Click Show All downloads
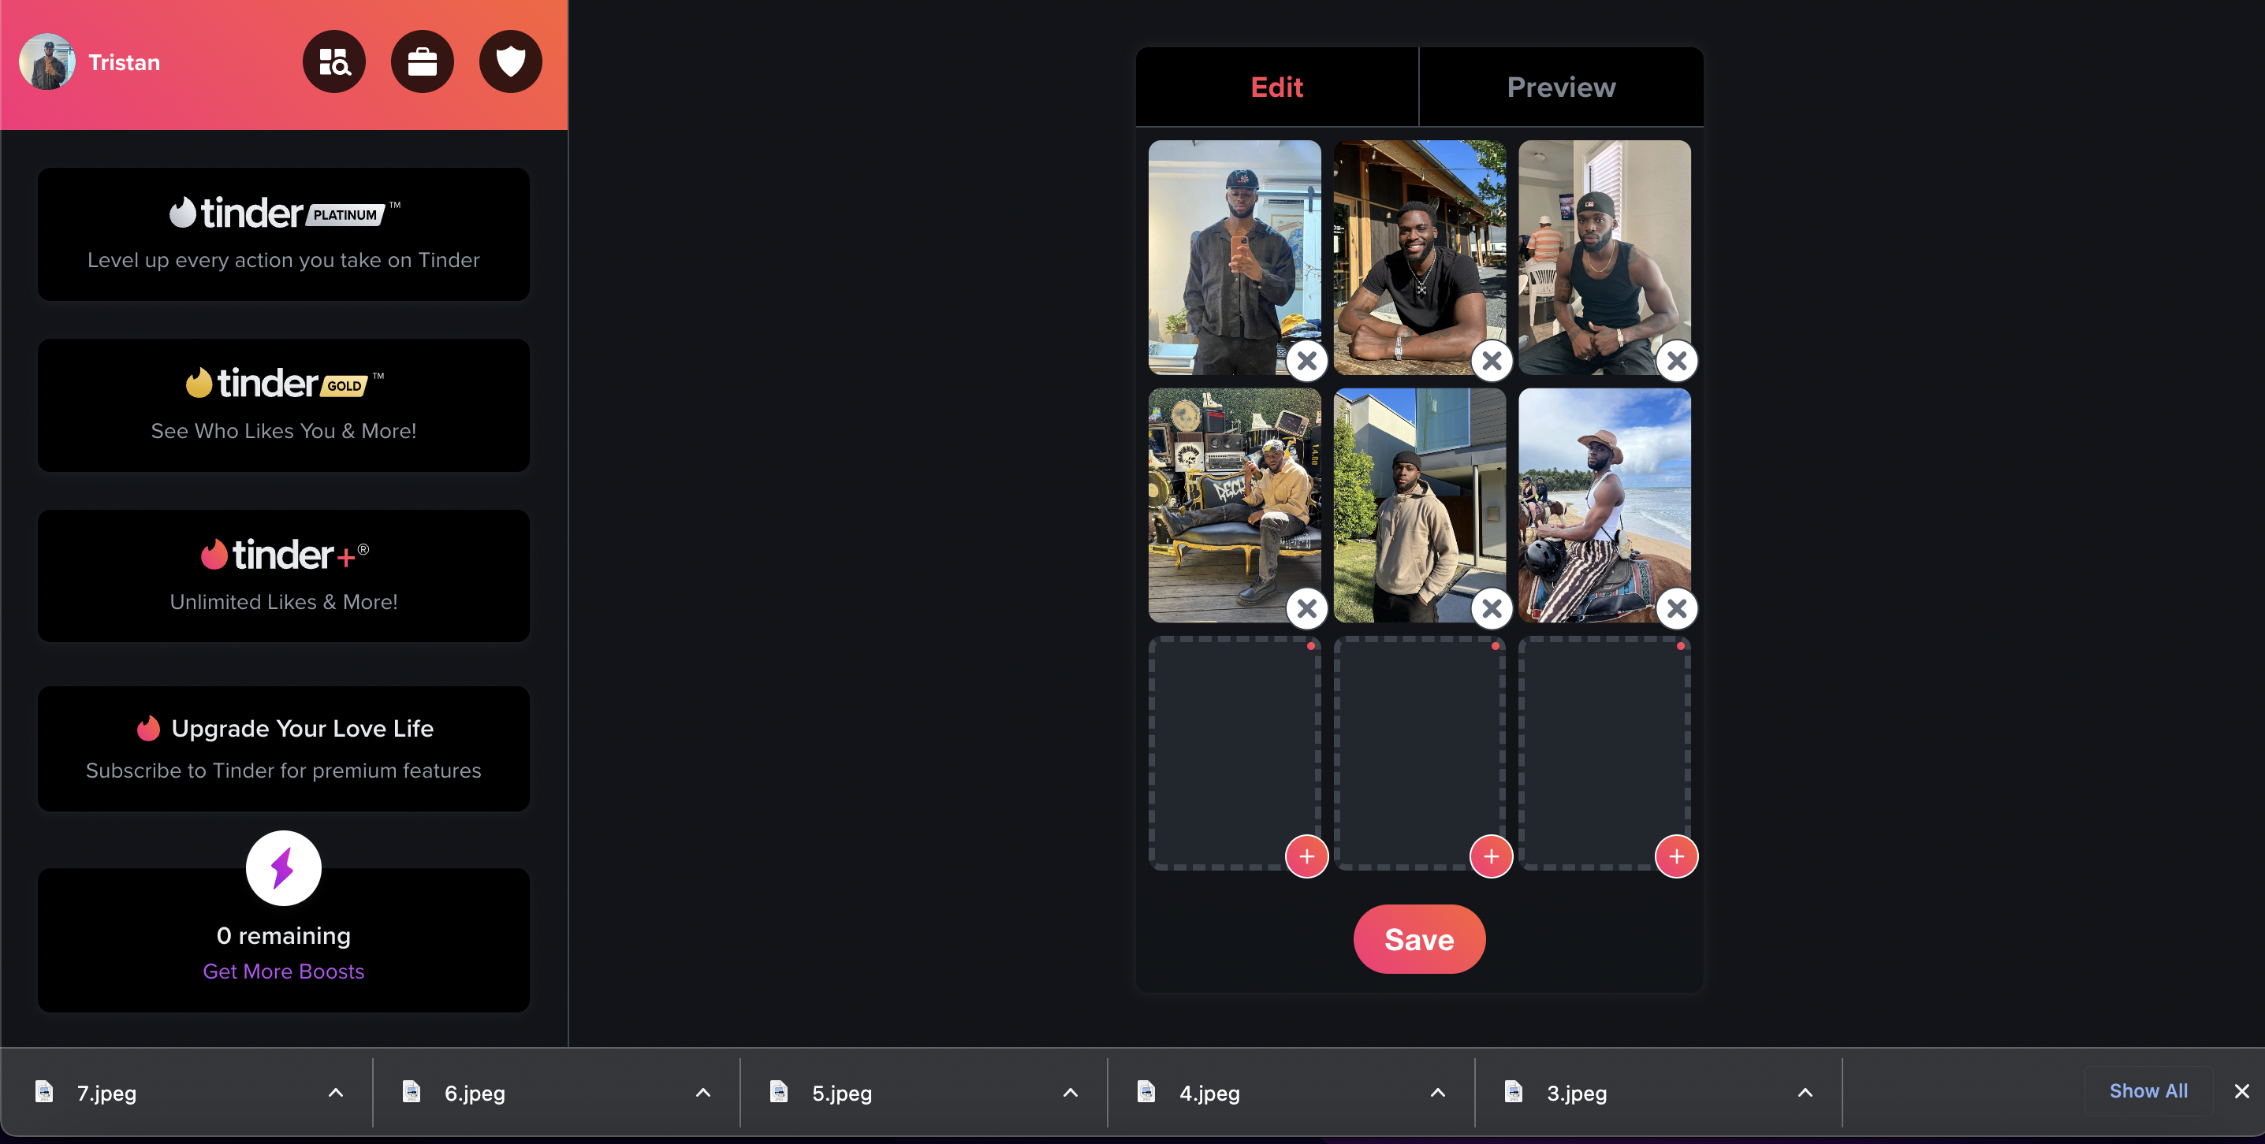 pyautogui.click(x=2148, y=1090)
